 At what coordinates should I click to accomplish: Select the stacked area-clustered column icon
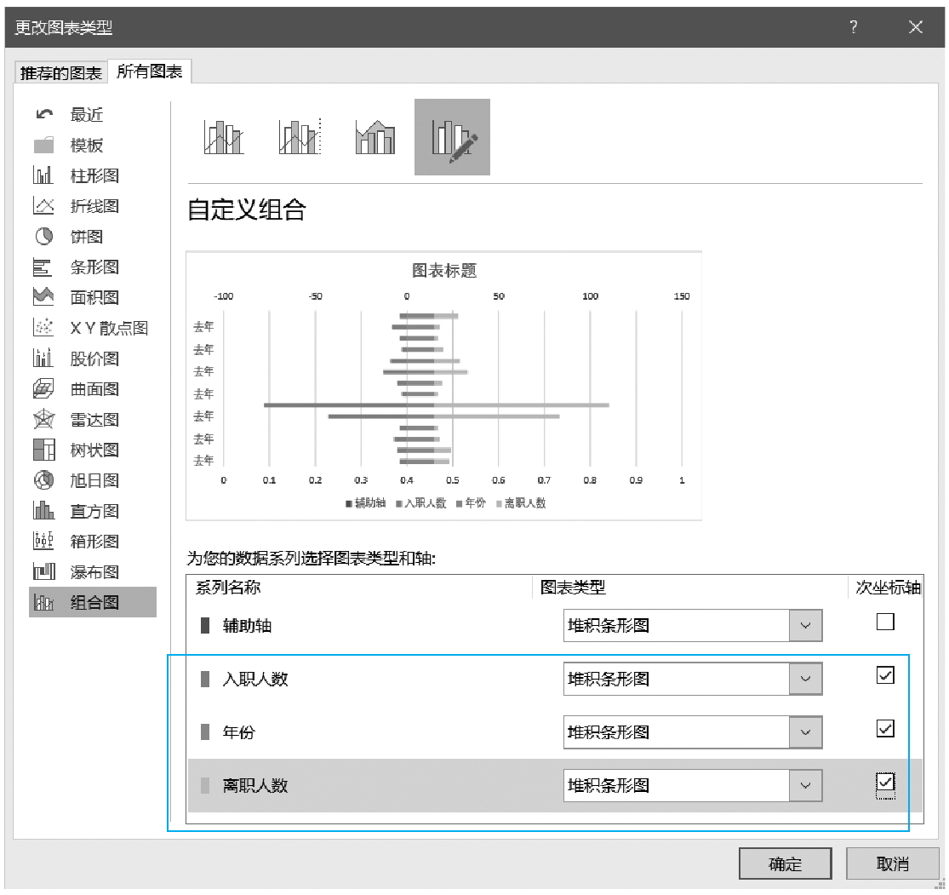click(375, 137)
